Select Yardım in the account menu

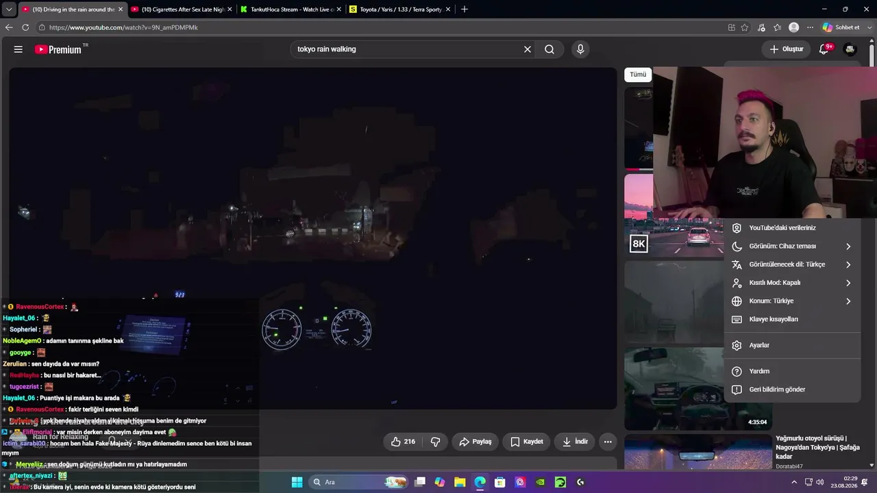(792, 371)
